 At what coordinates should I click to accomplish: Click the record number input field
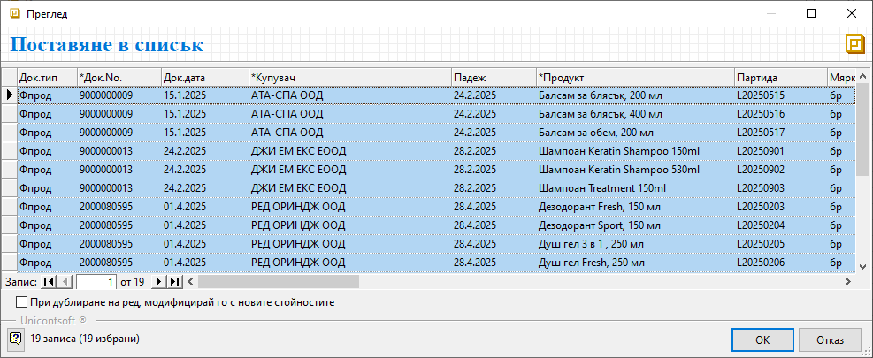[x=96, y=282]
